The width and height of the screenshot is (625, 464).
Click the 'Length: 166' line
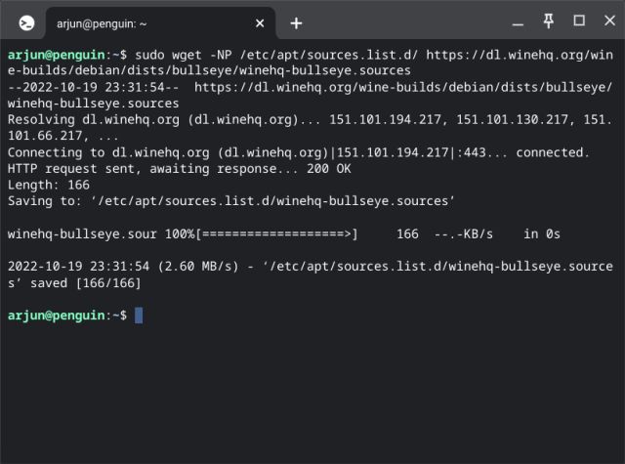[x=49, y=185]
